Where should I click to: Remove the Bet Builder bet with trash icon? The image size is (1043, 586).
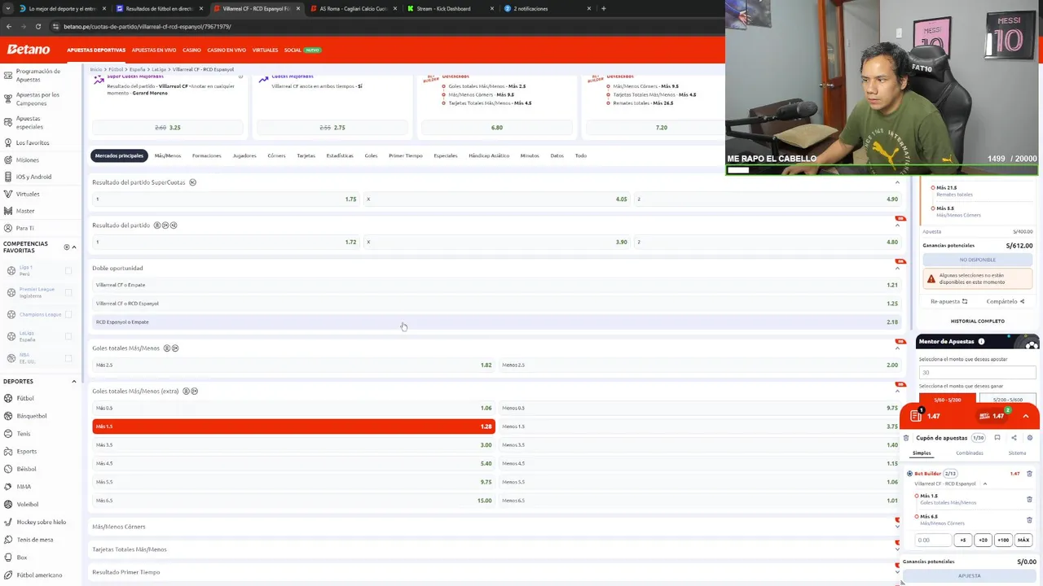click(1029, 474)
